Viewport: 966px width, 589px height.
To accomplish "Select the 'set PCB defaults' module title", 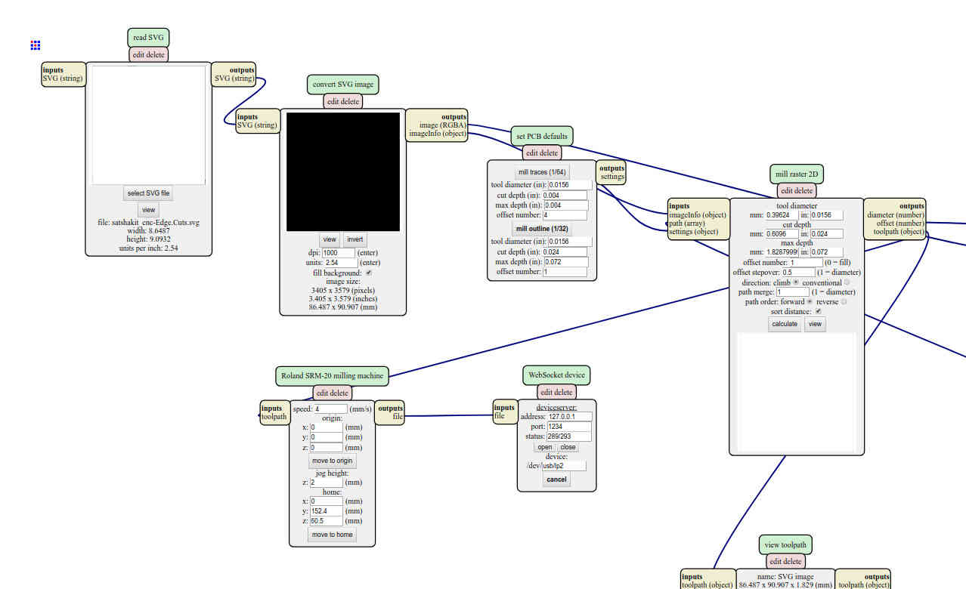I will [x=542, y=136].
